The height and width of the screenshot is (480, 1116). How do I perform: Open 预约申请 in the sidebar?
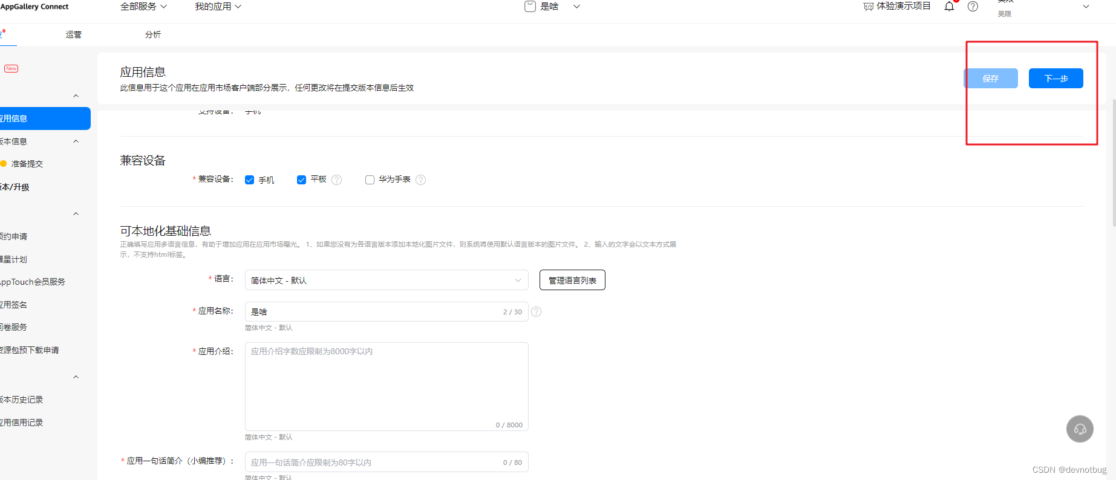pyautogui.click(x=13, y=236)
